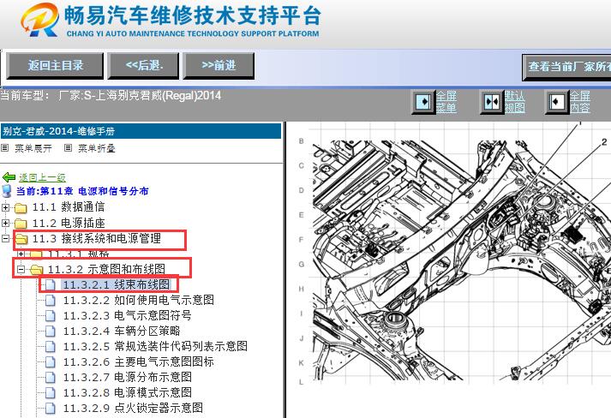Collapse the whole menu via 菜单折叠 text
This screenshot has height=418, width=611.
[x=97, y=148]
